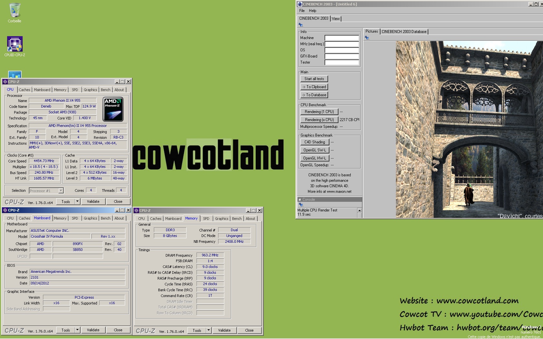Click the To Database button
543x339 pixels.
314,95
